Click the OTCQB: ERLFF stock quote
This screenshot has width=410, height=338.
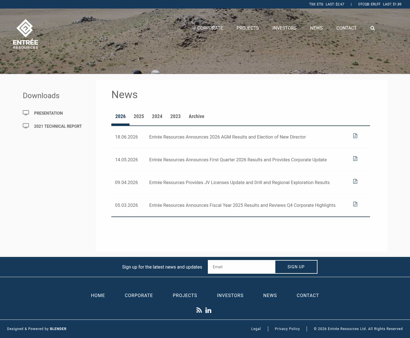[380, 4]
